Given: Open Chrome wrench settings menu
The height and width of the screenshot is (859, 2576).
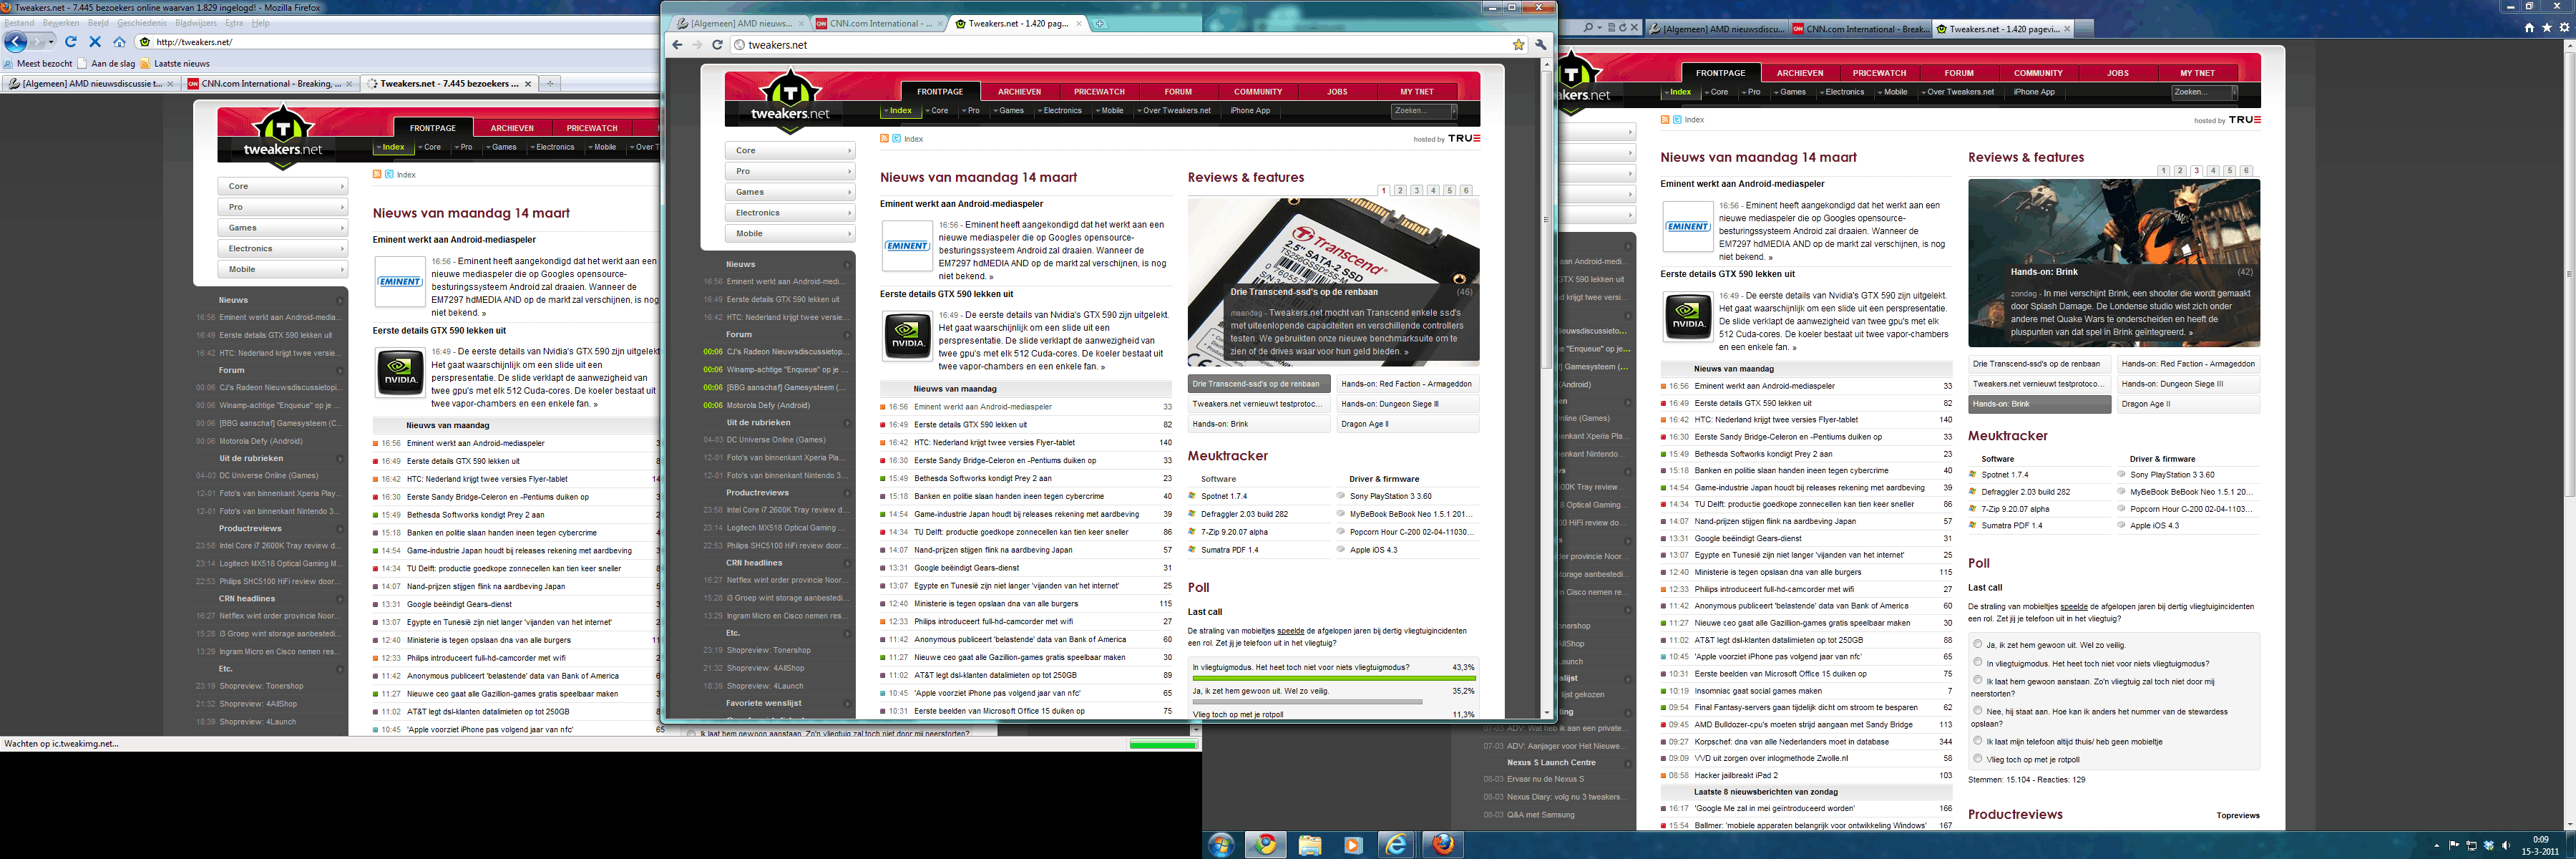Looking at the screenshot, I should point(1541,45).
